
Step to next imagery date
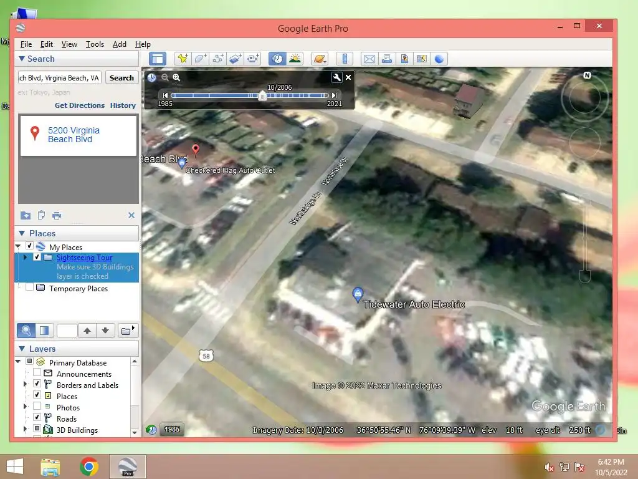pos(334,95)
